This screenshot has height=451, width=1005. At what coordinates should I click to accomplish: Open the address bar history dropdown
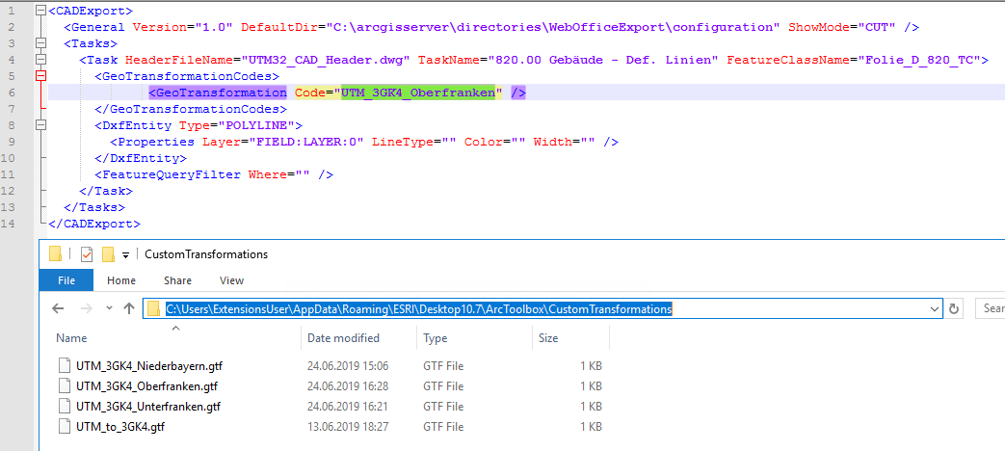[x=933, y=309]
